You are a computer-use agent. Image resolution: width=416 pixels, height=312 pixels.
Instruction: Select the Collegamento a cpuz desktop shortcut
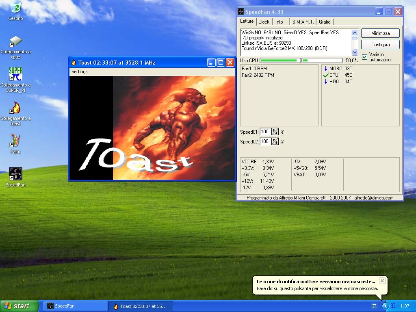pos(15,48)
